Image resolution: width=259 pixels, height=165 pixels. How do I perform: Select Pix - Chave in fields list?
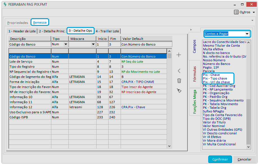coord(211,75)
